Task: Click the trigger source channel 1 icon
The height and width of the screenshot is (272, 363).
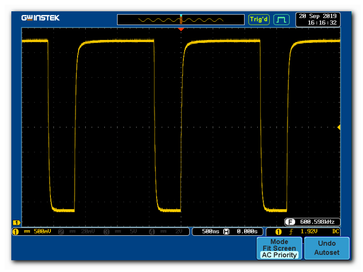Action: coord(278,232)
